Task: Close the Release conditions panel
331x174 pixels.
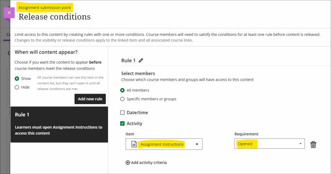Action: pyautogui.click(x=9, y=13)
